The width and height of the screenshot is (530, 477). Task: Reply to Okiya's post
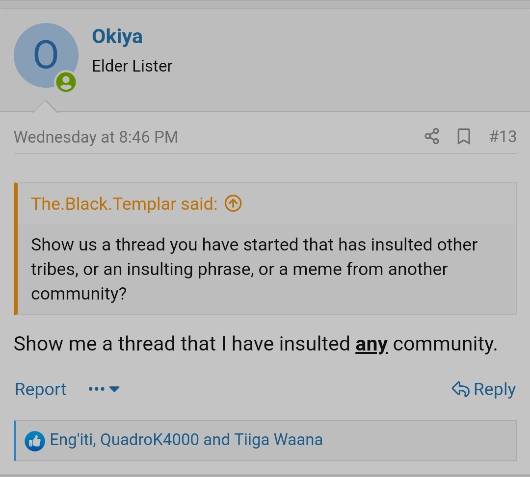[483, 389]
